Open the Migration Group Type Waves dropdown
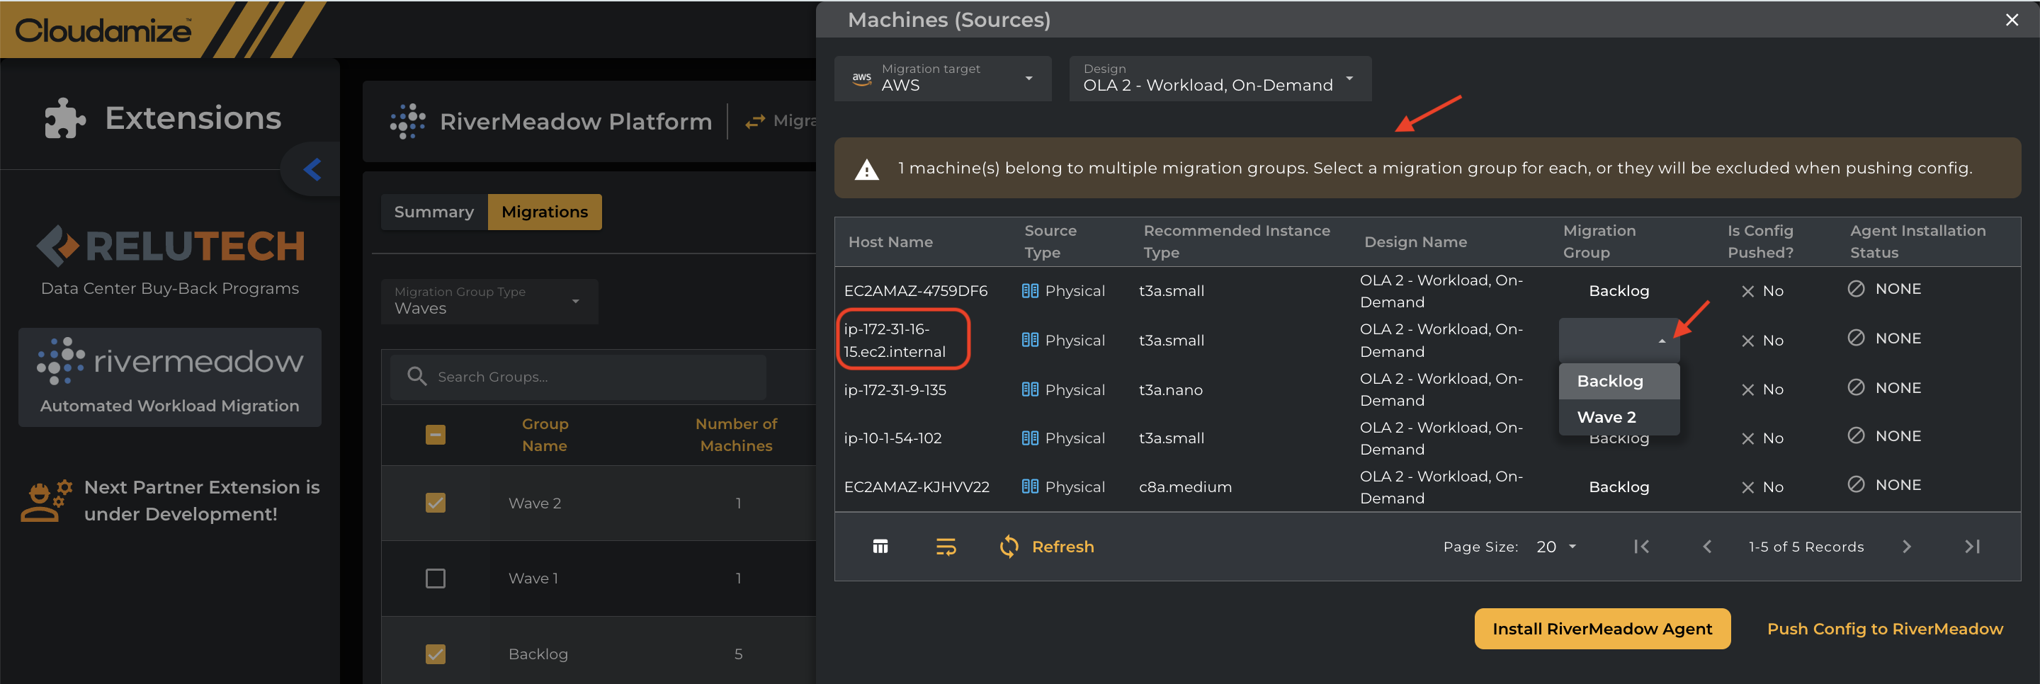2040x684 pixels. tap(489, 302)
